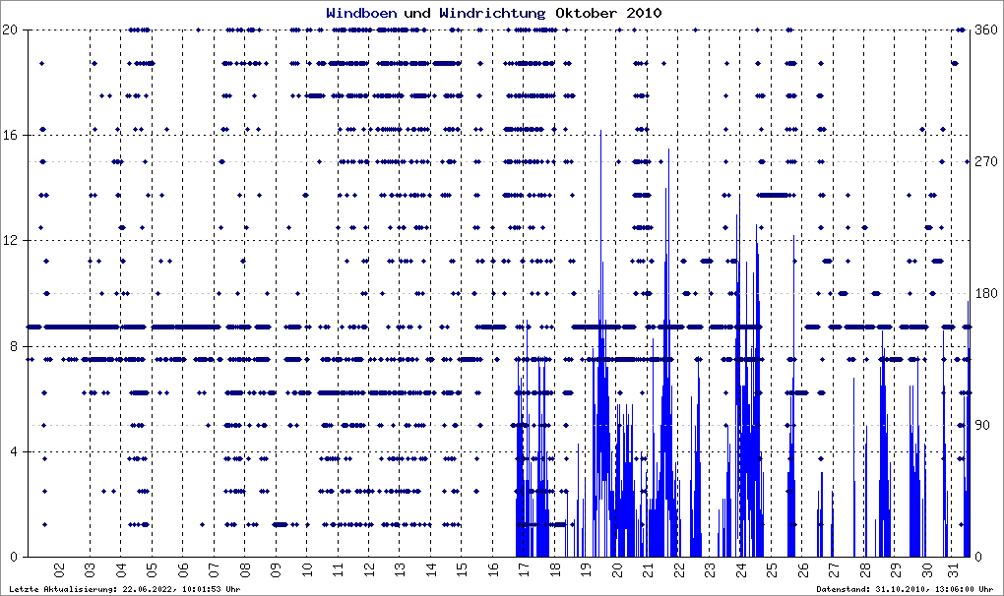The height and width of the screenshot is (596, 1004).
Task: Click date label 04 on x-axis
Action: tap(121, 569)
